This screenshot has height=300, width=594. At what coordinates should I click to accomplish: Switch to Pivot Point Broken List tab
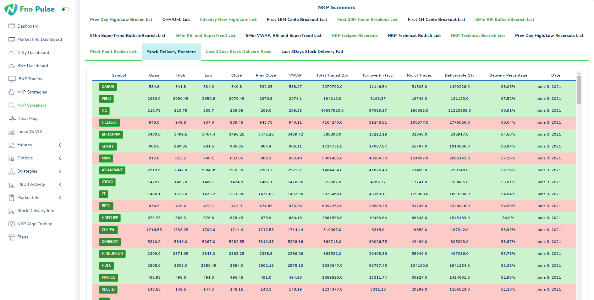click(x=113, y=51)
